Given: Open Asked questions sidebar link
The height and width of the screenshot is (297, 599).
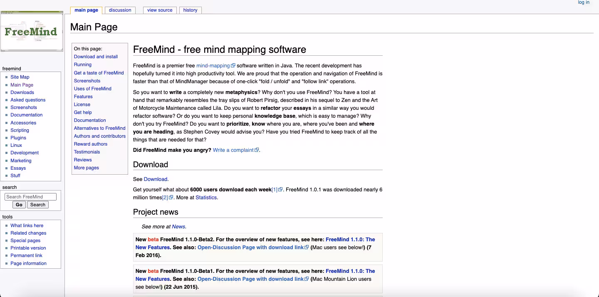Looking at the screenshot, I should tap(28, 100).
